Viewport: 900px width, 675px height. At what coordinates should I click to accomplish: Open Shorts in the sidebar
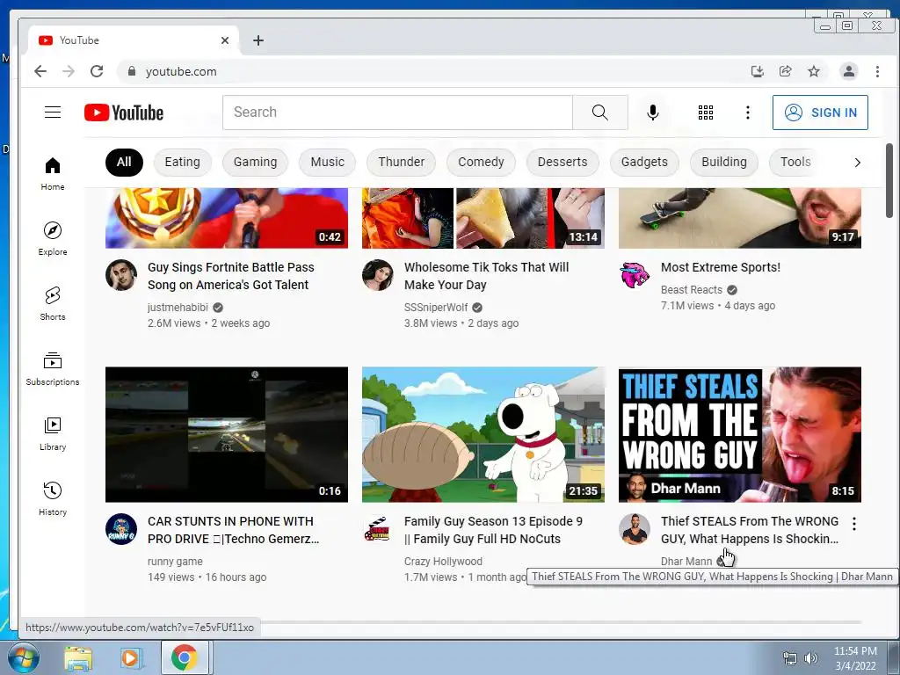click(53, 303)
